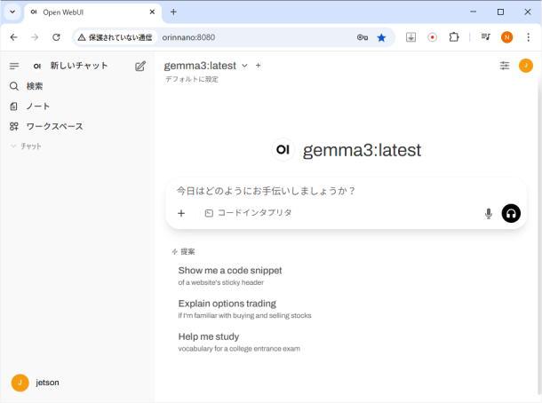The height and width of the screenshot is (403, 542).
Task: Open 検索 in the sidebar
Action: click(x=34, y=86)
